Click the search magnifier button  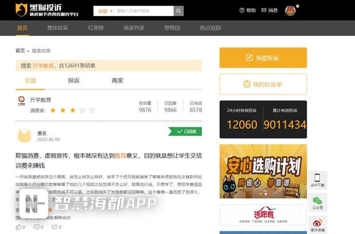[178, 11]
